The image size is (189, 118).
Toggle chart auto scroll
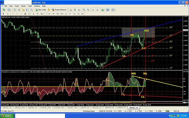click(93, 10)
